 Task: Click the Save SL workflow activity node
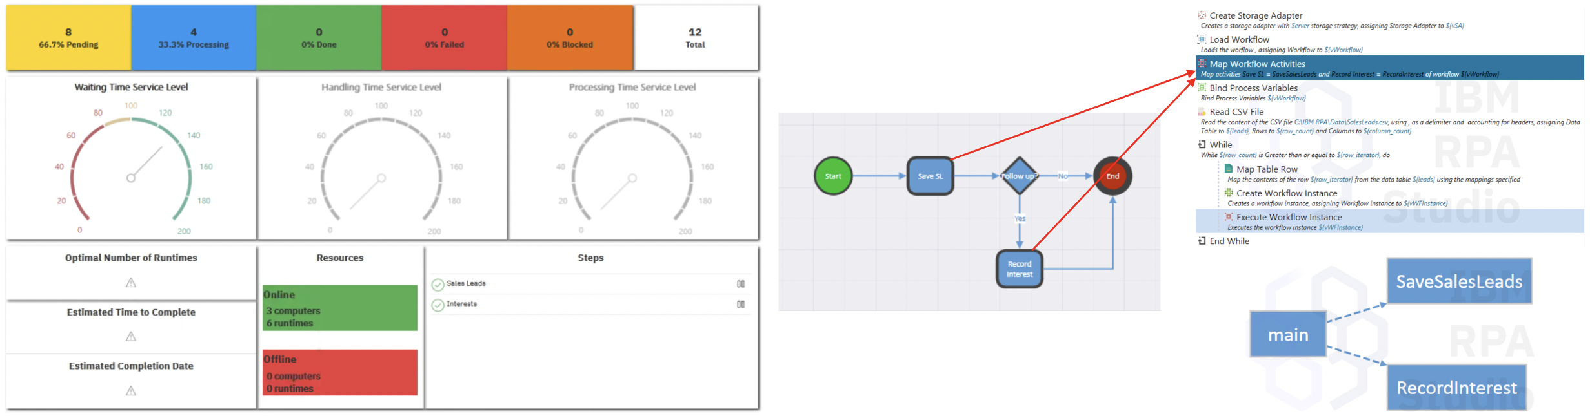930,176
